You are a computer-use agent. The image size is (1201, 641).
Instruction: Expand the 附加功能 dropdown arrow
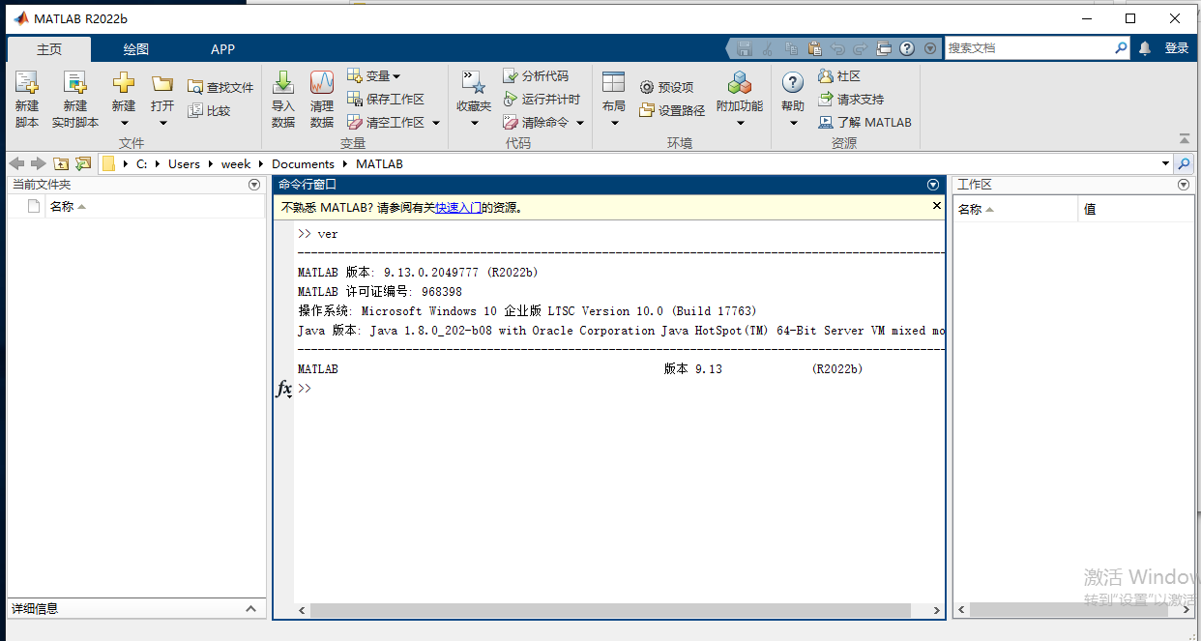tap(740, 123)
